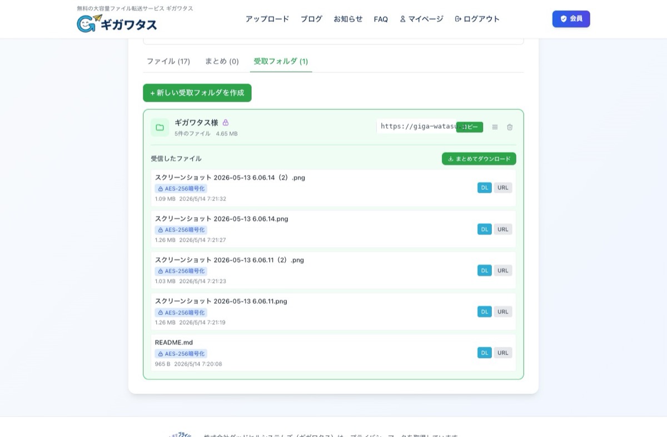
Task: Click the lock icon next to ギガワタス様
Action: pos(226,123)
